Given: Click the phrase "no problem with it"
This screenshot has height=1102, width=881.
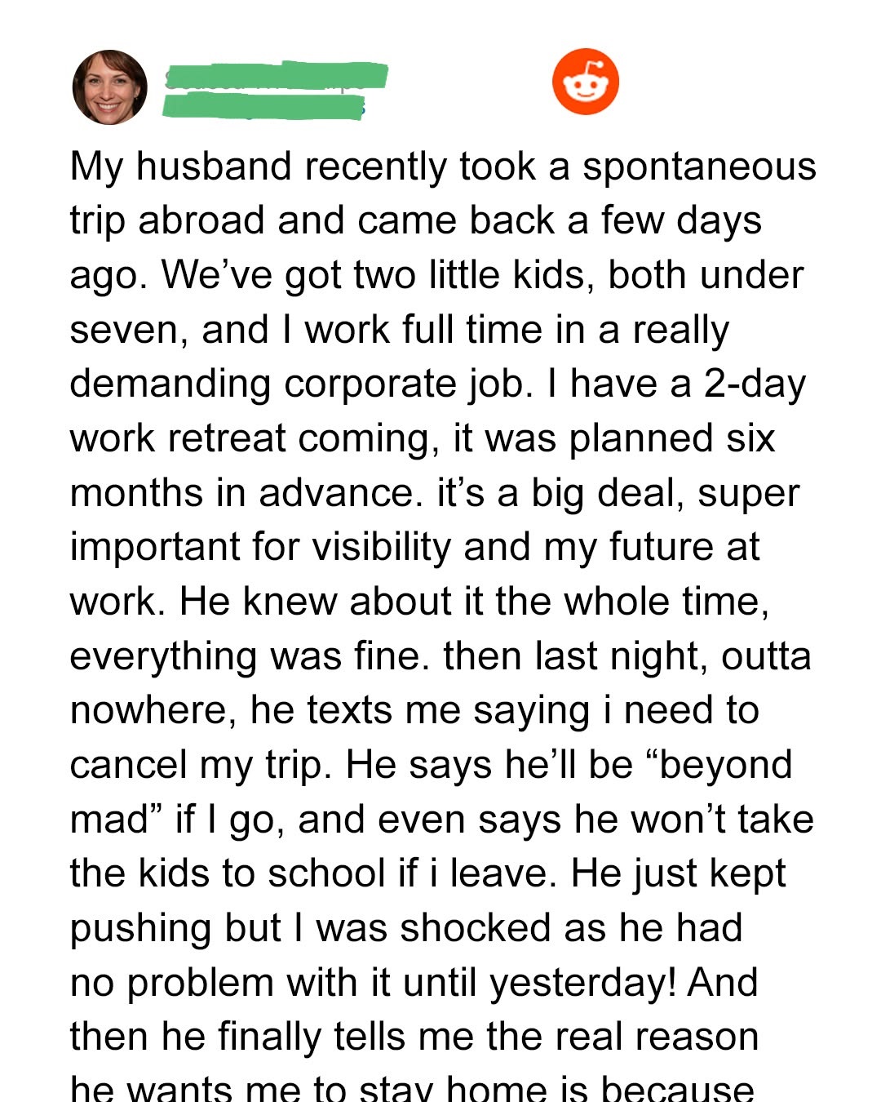Looking at the screenshot, I should [x=231, y=983].
